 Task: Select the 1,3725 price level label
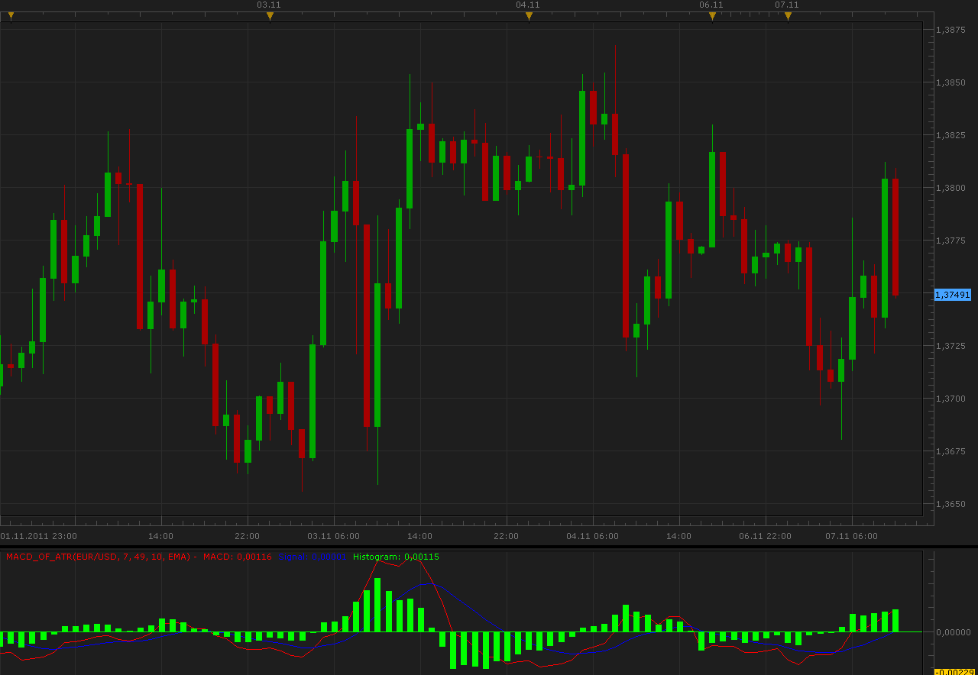950,346
